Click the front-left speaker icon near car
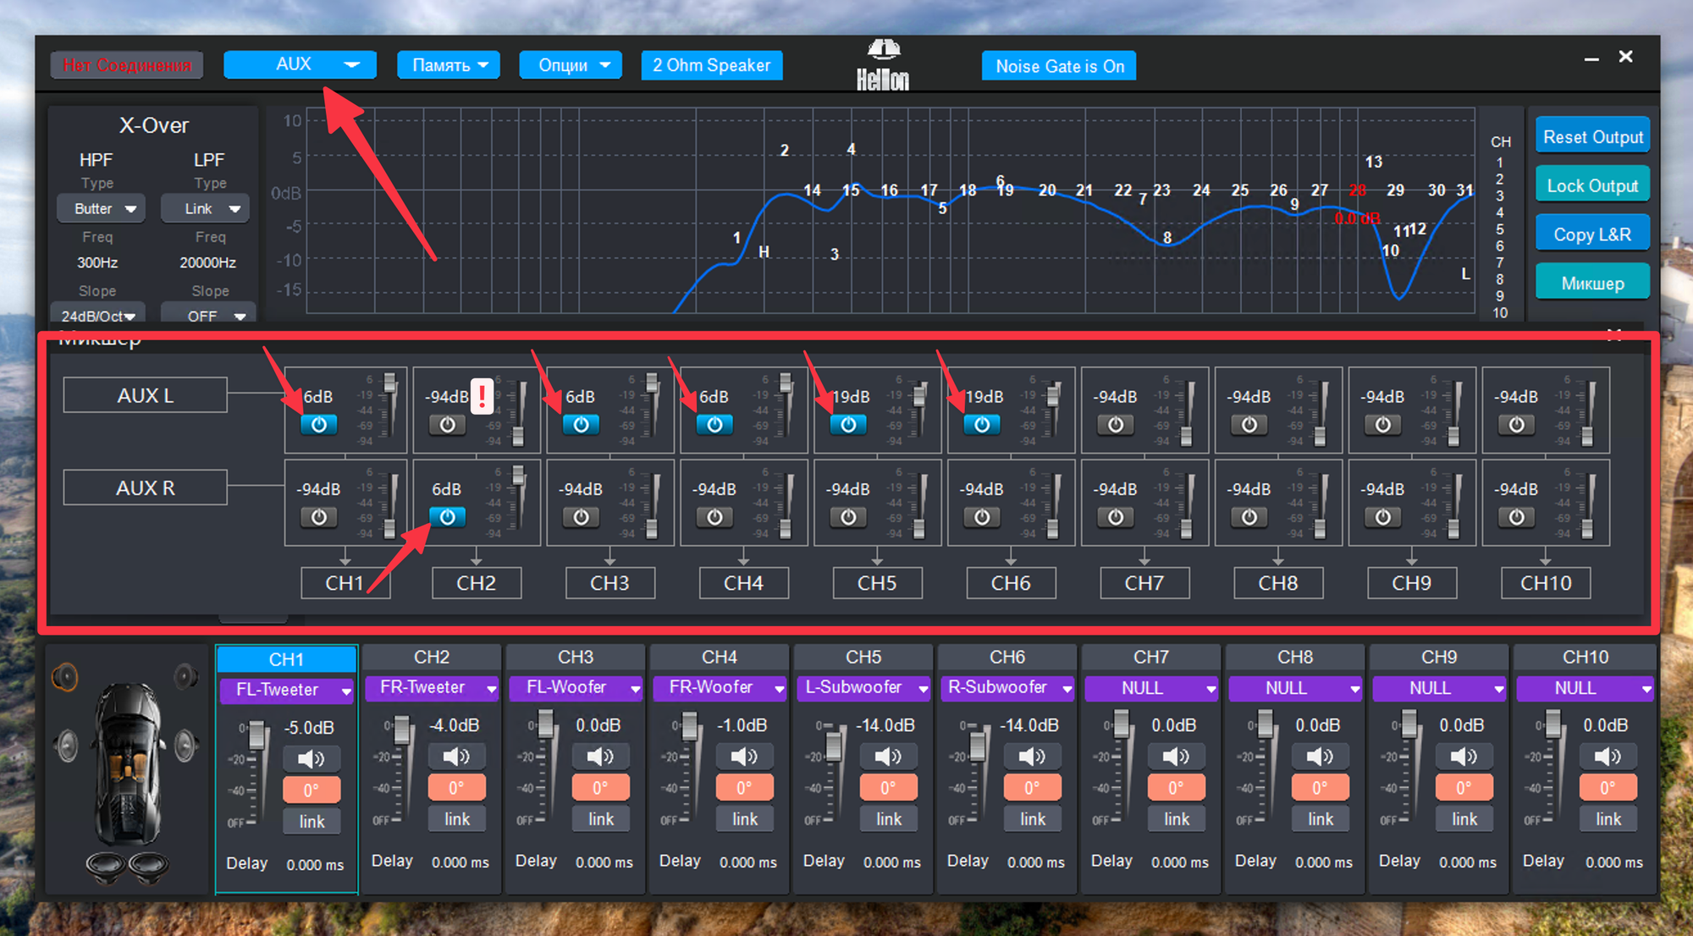 click(65, 677)
